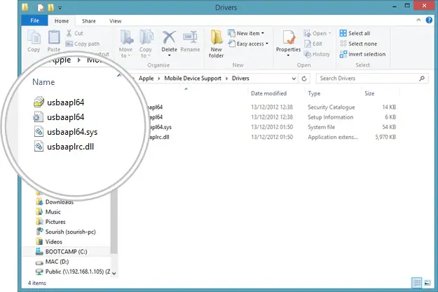Collapse the ribbon with chevron
This screenshot has width=438, height=292.
click(418, 20)
